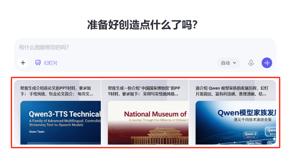The width and height of the screenshot is (285, 159).
Task: Click the Qwen-2 node in the slide
Action: (251, 134)
